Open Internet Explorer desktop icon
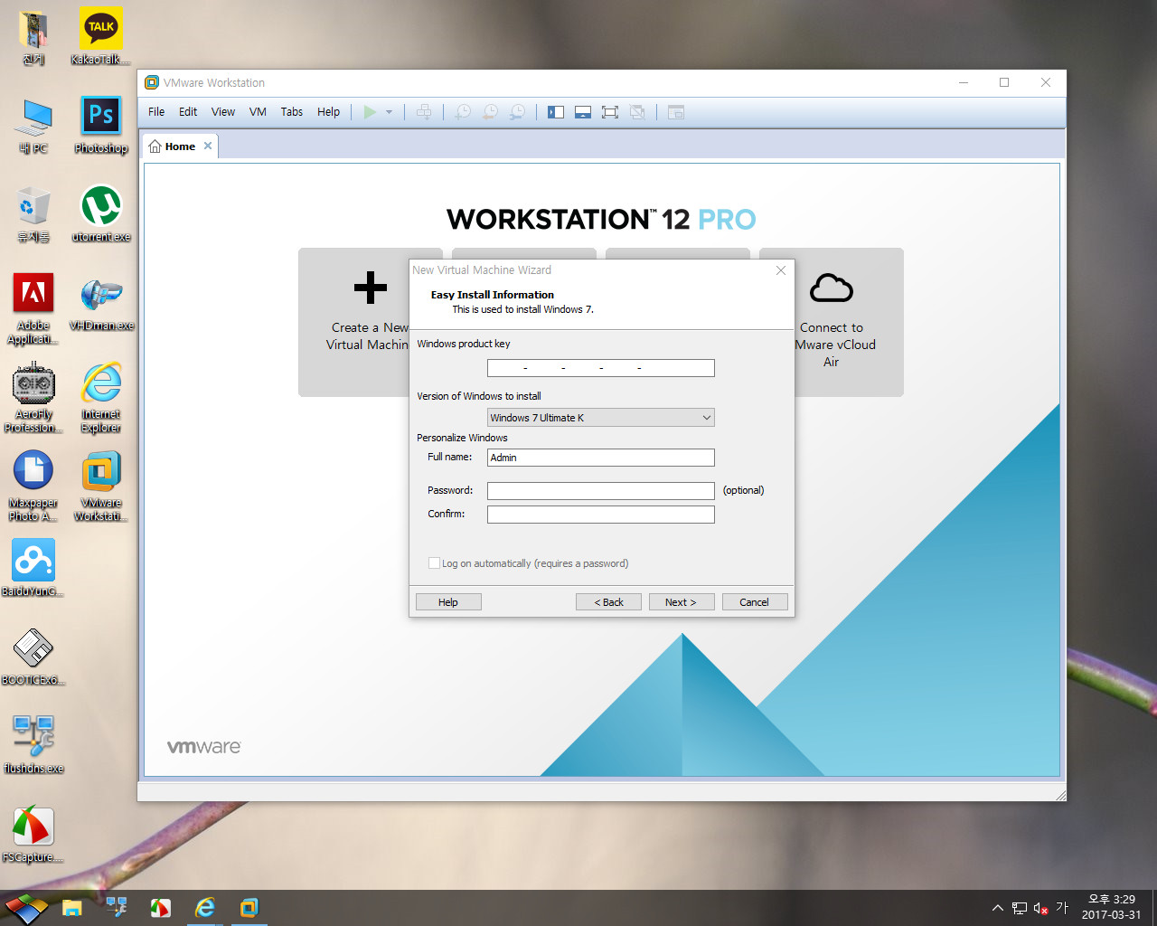The image size is (1157, 926). tap(100, 396)
